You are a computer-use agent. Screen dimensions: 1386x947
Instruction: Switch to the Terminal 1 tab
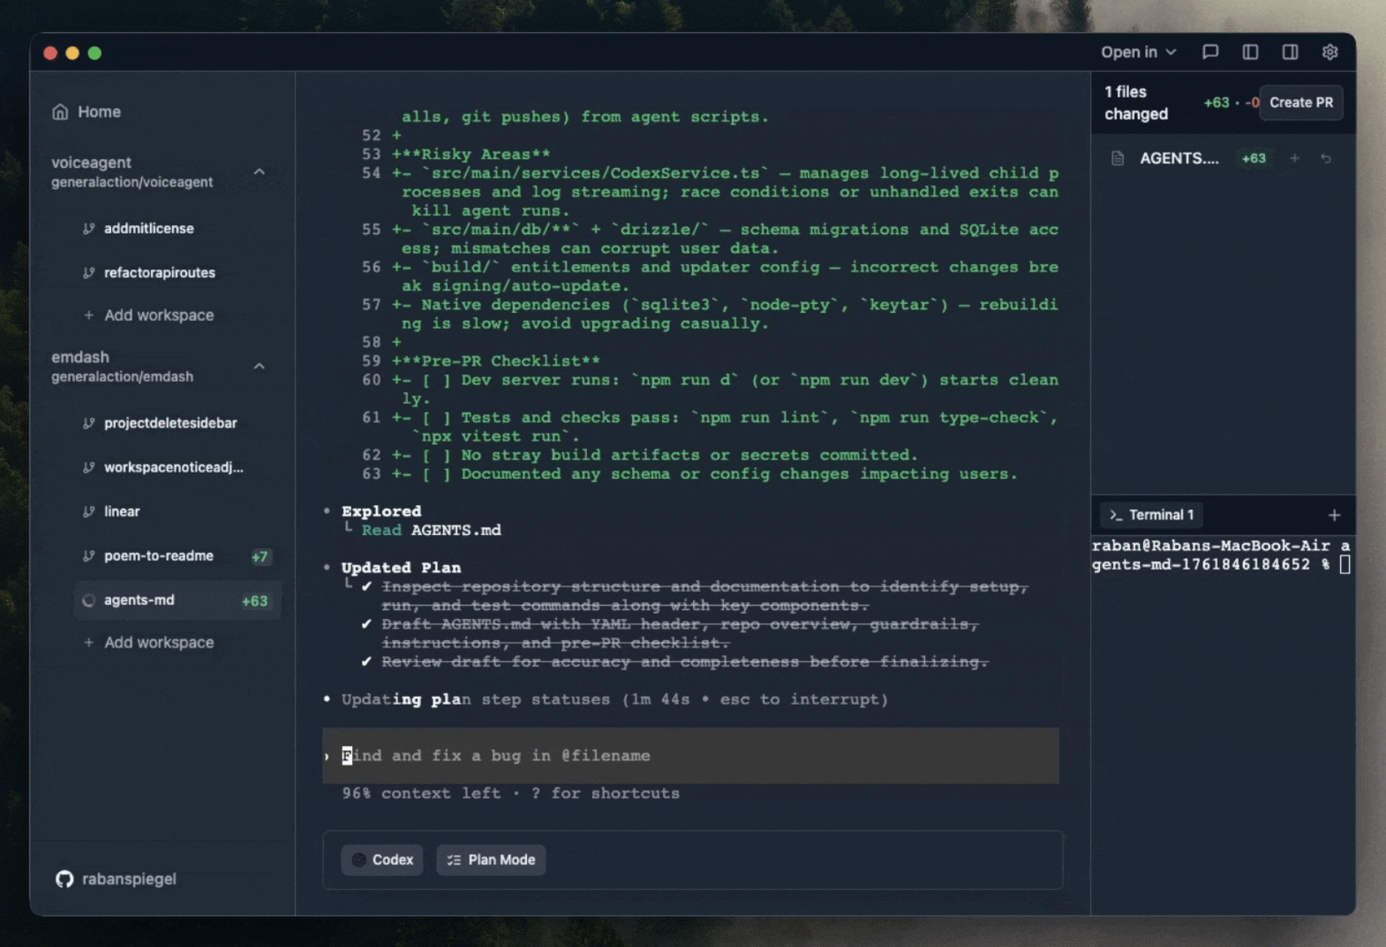[x=1152, y=515]
